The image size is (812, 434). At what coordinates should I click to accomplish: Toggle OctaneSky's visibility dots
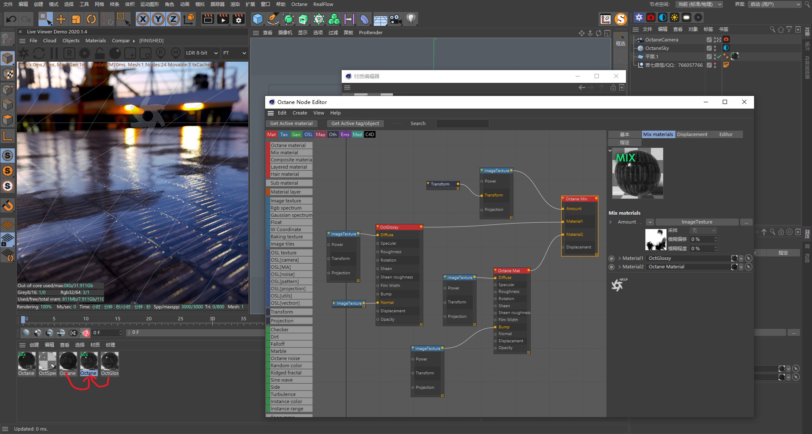[715, 48]
